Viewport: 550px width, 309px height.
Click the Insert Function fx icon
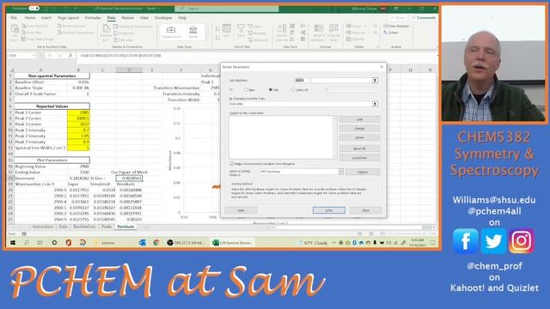(x=70, y=55)
